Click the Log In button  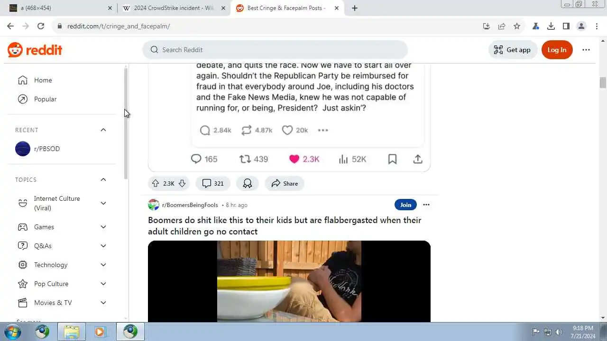point(557,50)
